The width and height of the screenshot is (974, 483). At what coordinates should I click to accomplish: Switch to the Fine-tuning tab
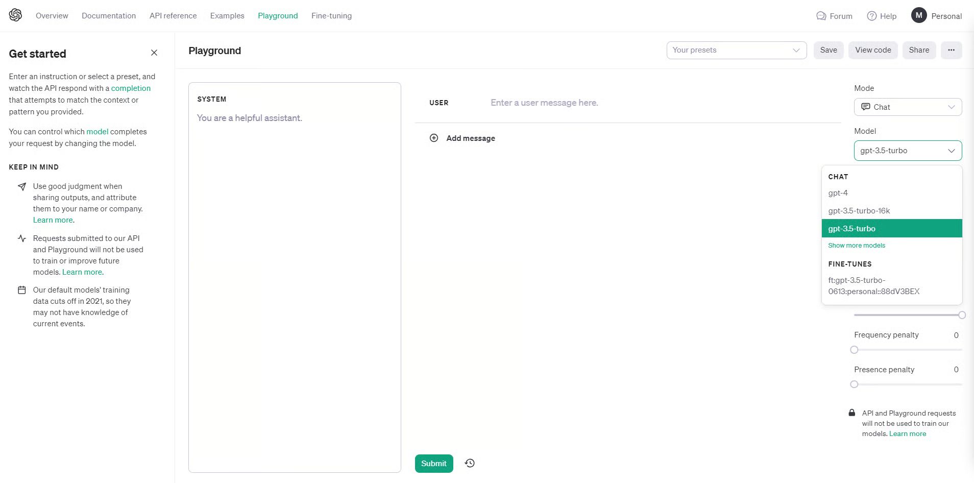(331, 16)
